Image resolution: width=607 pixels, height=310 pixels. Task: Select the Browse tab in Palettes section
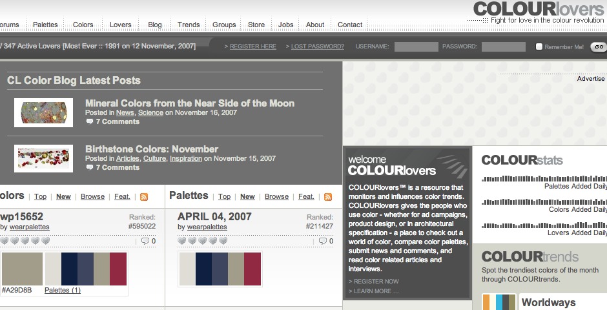pos(276,196)
